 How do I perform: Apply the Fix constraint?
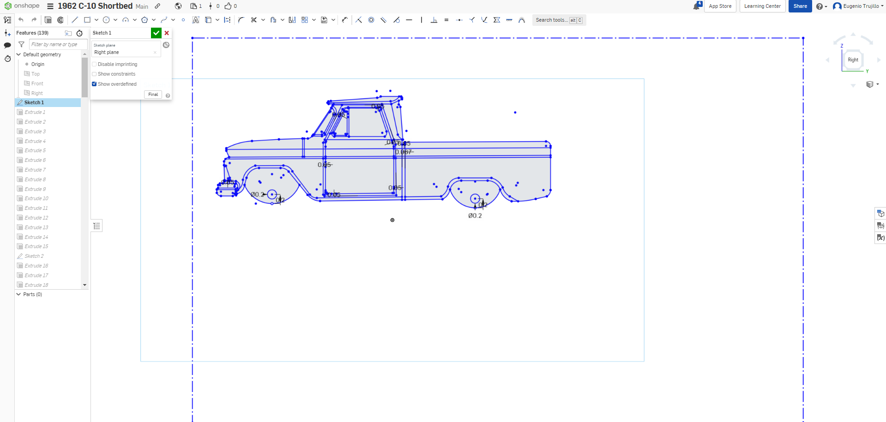509,20
